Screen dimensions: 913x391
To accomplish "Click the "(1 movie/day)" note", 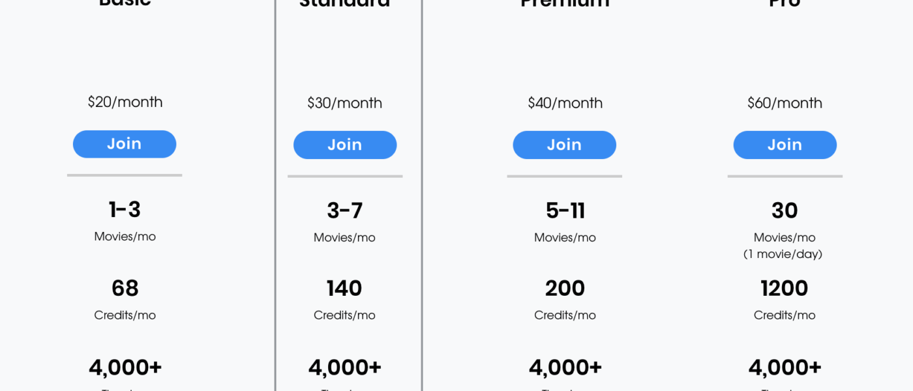I will click(783, 254).
